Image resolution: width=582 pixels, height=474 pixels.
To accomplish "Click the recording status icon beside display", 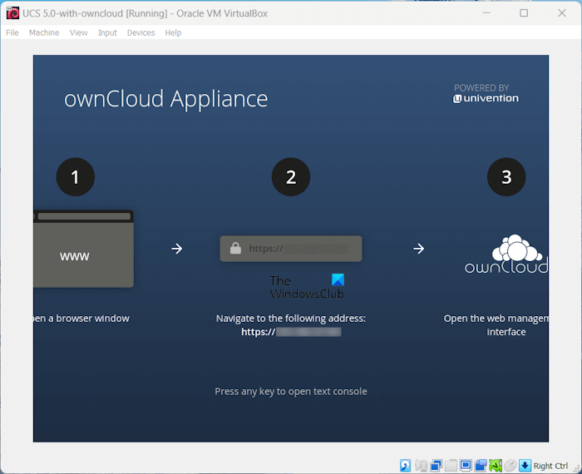I will point(481,466).
